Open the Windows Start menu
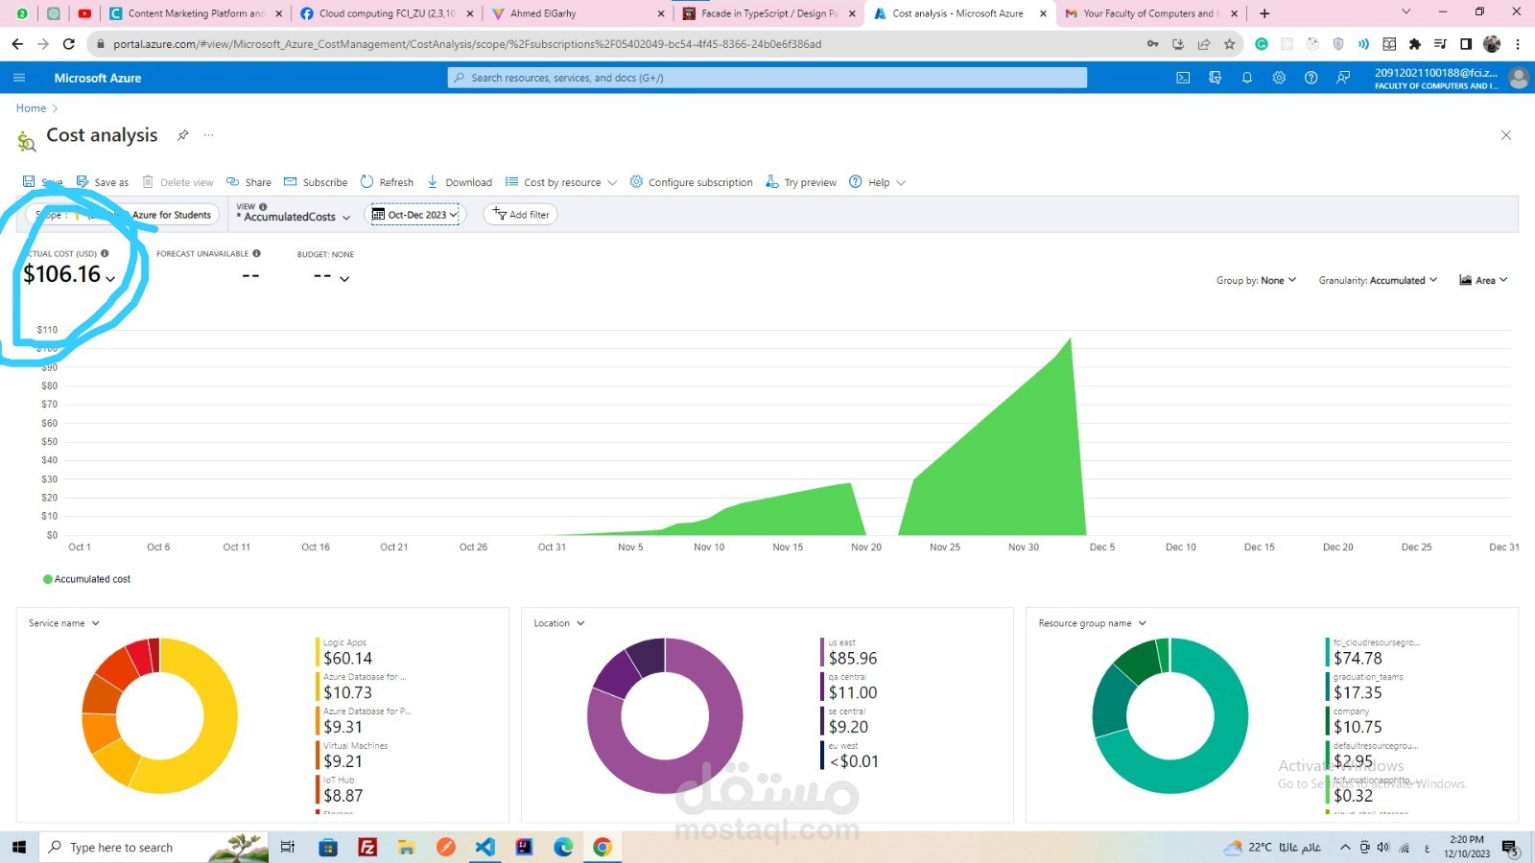This screenshot has width=1535, height=863. [18, 847]
